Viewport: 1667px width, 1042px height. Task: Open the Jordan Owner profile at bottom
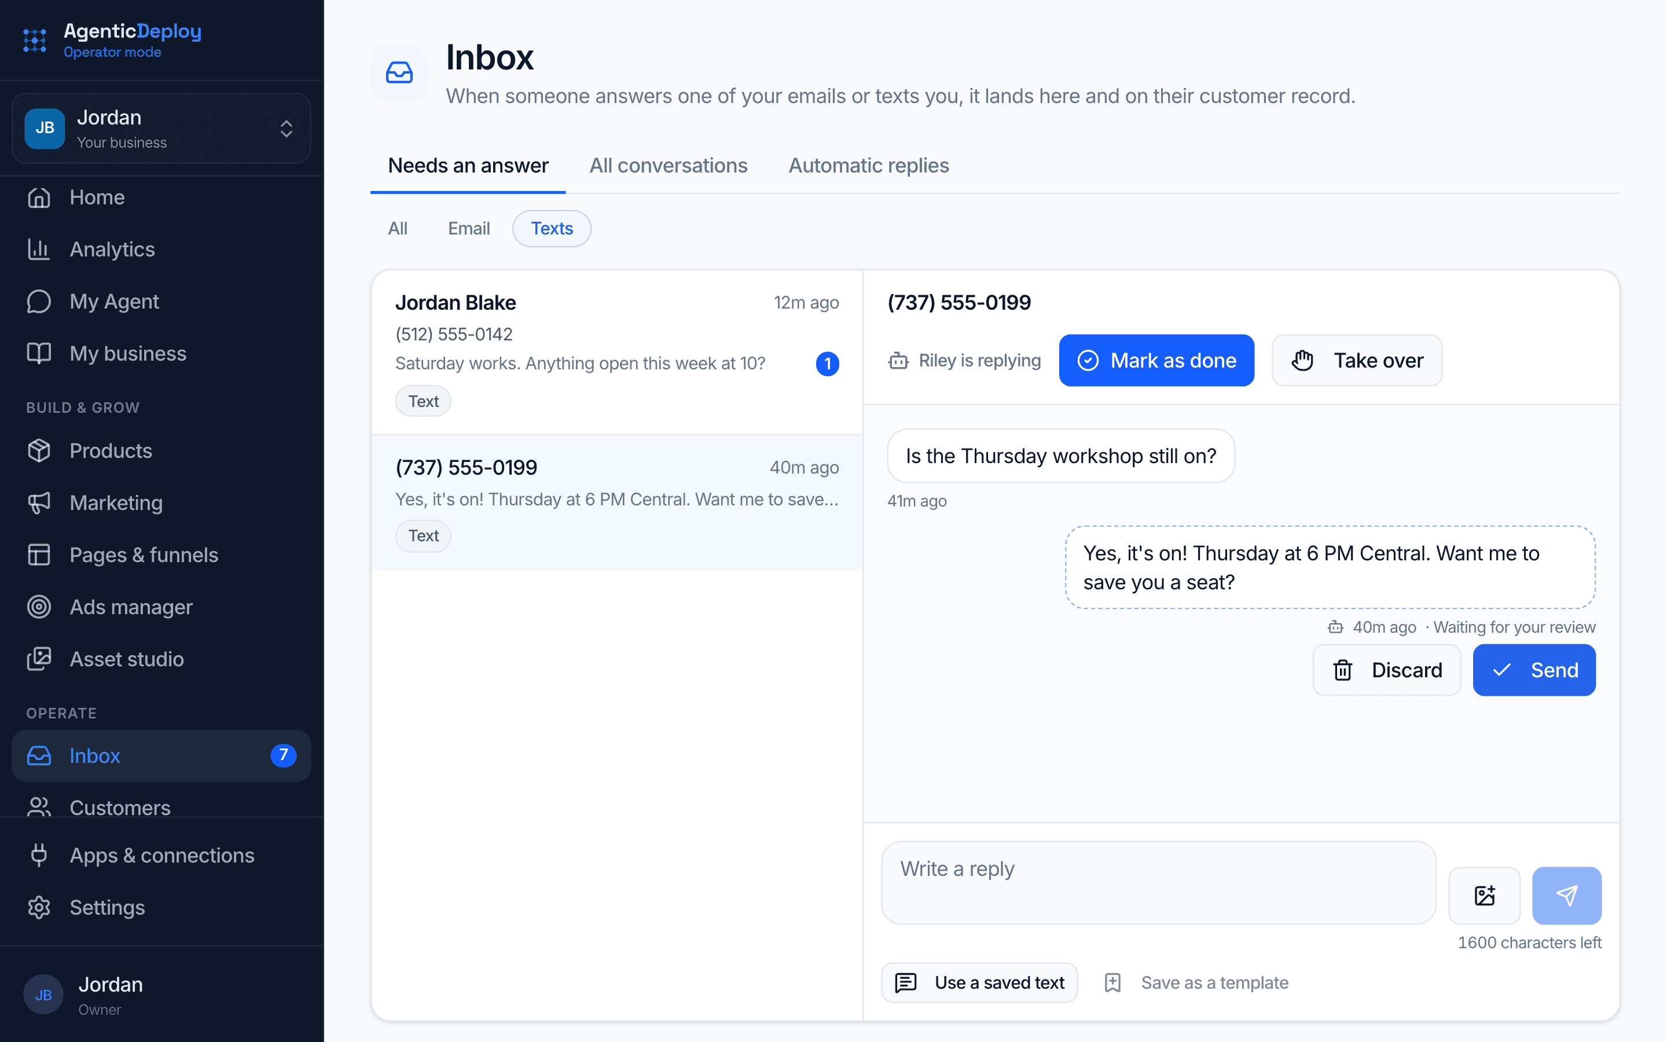[x=161, y=995]
